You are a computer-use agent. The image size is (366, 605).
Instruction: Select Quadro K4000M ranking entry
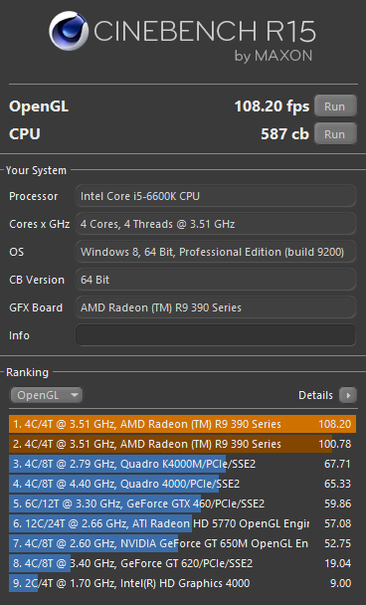(182, 464)
